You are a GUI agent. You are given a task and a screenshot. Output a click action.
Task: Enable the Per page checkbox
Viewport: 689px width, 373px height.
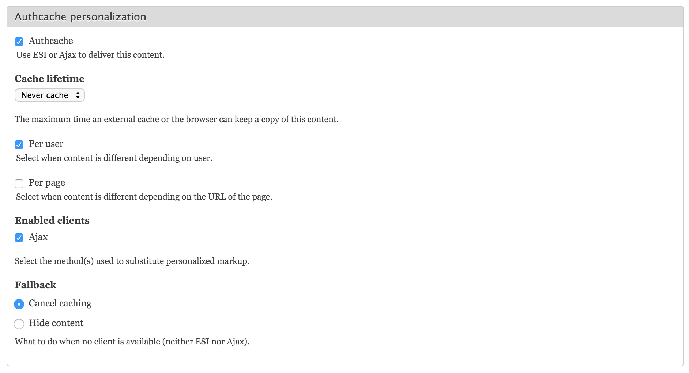(19, 183)
